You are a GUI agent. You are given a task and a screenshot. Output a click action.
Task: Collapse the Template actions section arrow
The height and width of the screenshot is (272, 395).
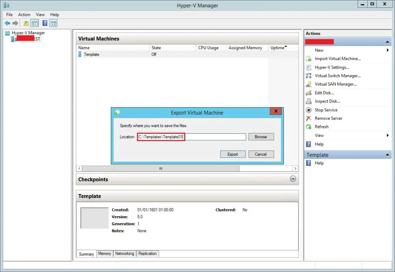tap(387, 155)
